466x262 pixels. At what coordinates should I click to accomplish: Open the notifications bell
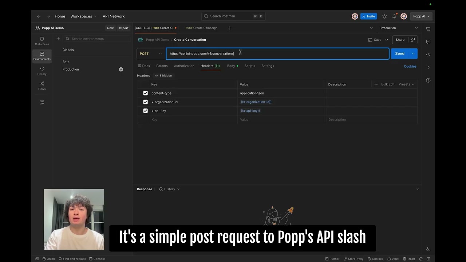pyautogui.click(x=394, y=16)
